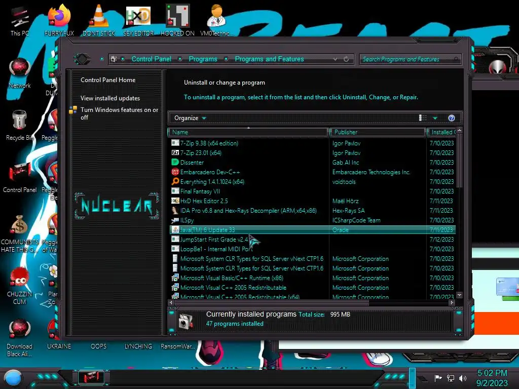Viewport: 519px width, 389px height.
Task: Open UKRAINE desktop item
Action: [59, 346]
